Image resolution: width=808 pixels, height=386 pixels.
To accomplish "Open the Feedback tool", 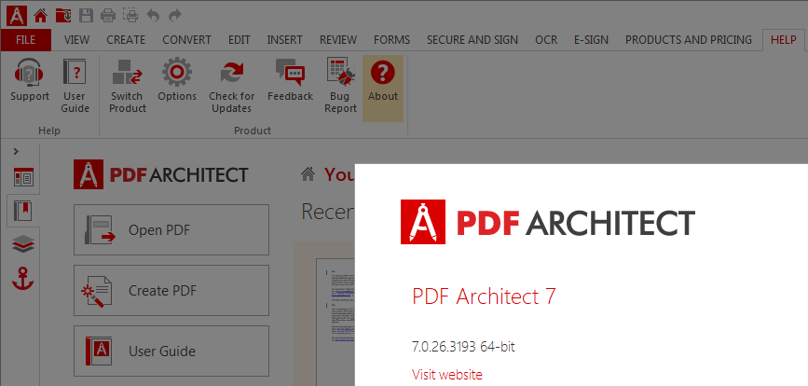I will point(290,80).
